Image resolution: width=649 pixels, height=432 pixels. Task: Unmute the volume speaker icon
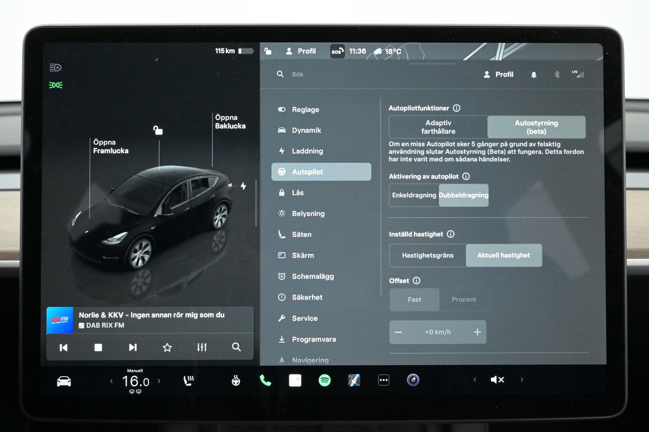[x=497, y=380]
